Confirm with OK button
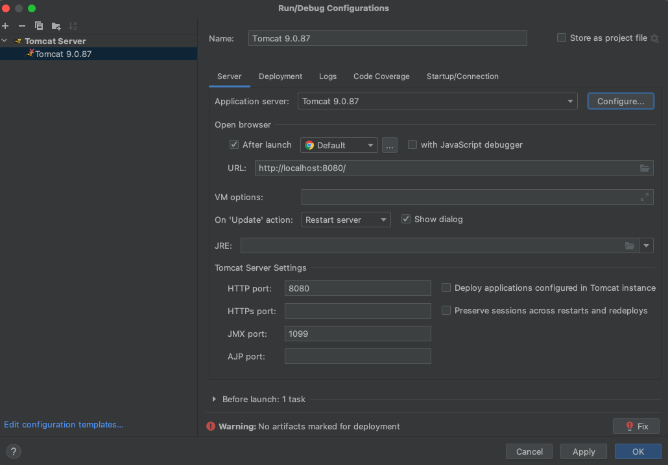This screenshot has width=668, height=465. [x=638, y=451]
